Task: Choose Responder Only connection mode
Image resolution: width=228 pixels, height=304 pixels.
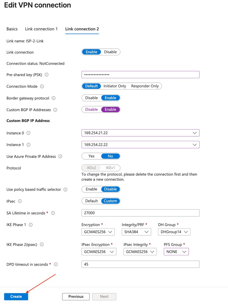Action: [145, 86]
